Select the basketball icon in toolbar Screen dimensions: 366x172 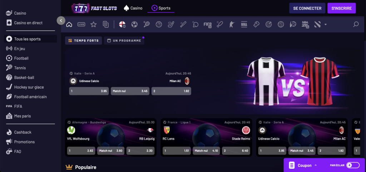pyautogui.click(x=159, y=24)
